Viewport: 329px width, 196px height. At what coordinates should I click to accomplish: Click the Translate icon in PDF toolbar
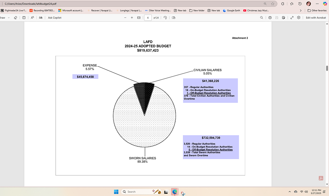[41, 17]
